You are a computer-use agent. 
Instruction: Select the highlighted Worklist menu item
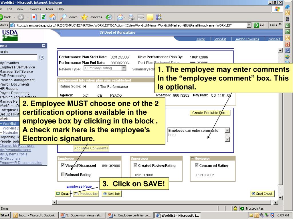click(x=9, y=124)
